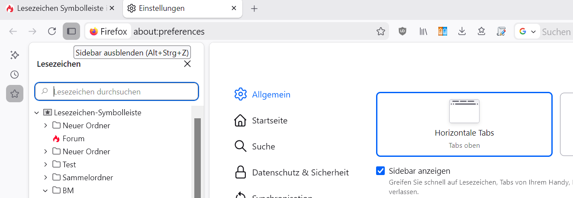Screen dimensions: 573x198
Task: Select the bookmarks star in sidebar strip
Action: (15, 94)
